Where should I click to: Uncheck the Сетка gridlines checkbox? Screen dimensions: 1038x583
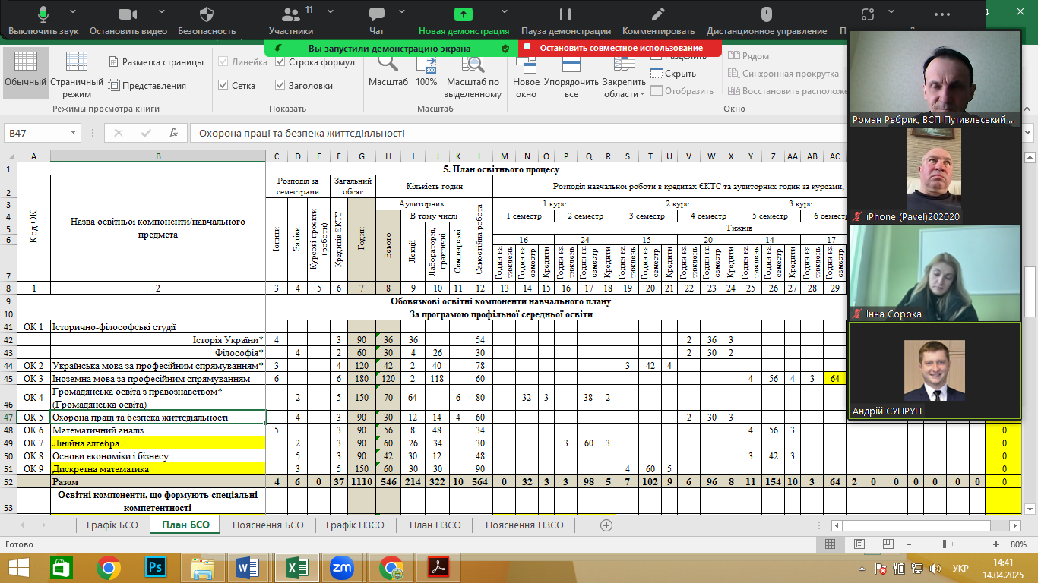(x=223, y=86)
